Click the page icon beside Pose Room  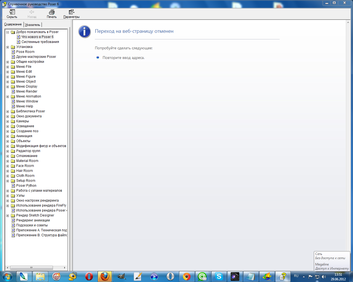point(13,52)
